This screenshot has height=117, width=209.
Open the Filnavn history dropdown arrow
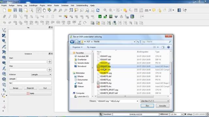point(137,101)
